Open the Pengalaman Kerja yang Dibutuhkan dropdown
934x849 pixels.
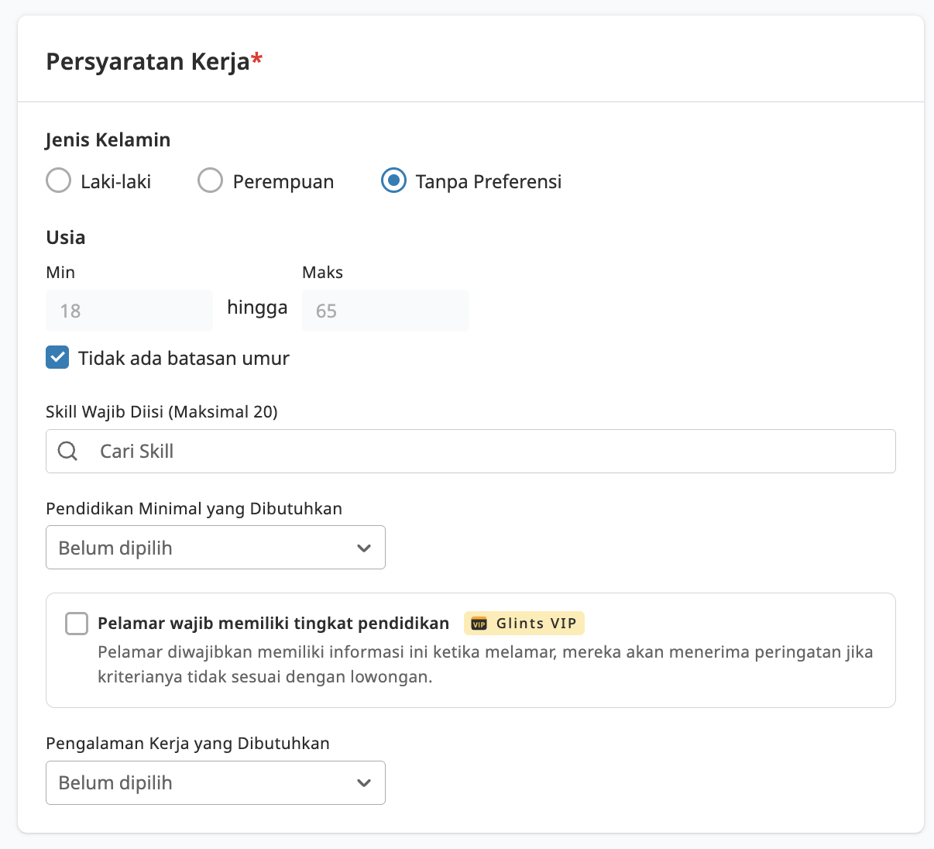coord(215,783)
